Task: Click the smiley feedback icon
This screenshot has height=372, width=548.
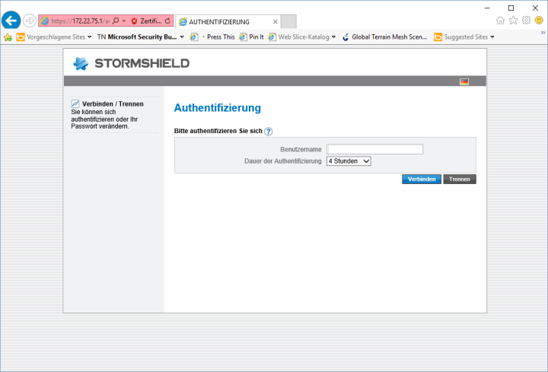Action: click(539, 21)
